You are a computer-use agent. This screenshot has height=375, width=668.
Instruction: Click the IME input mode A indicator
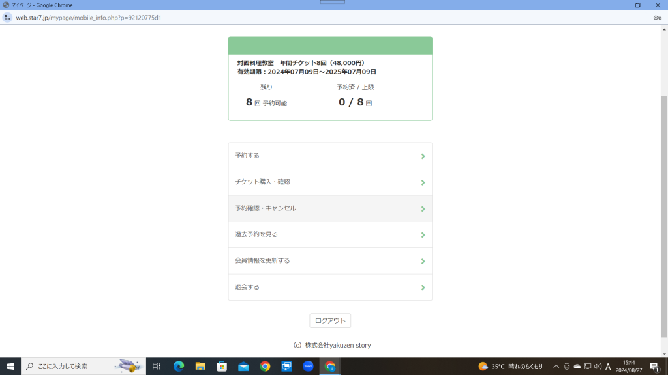[x=608, y=366]
